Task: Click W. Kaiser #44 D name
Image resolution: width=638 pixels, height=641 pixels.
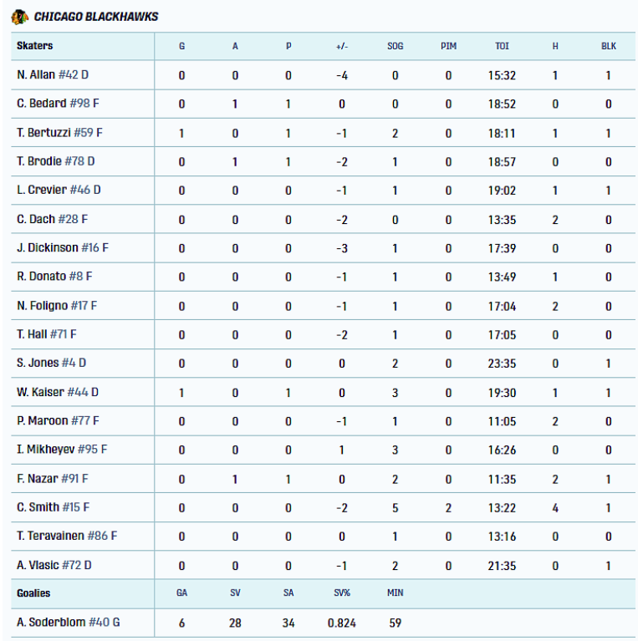Action: tap(58, 392)
